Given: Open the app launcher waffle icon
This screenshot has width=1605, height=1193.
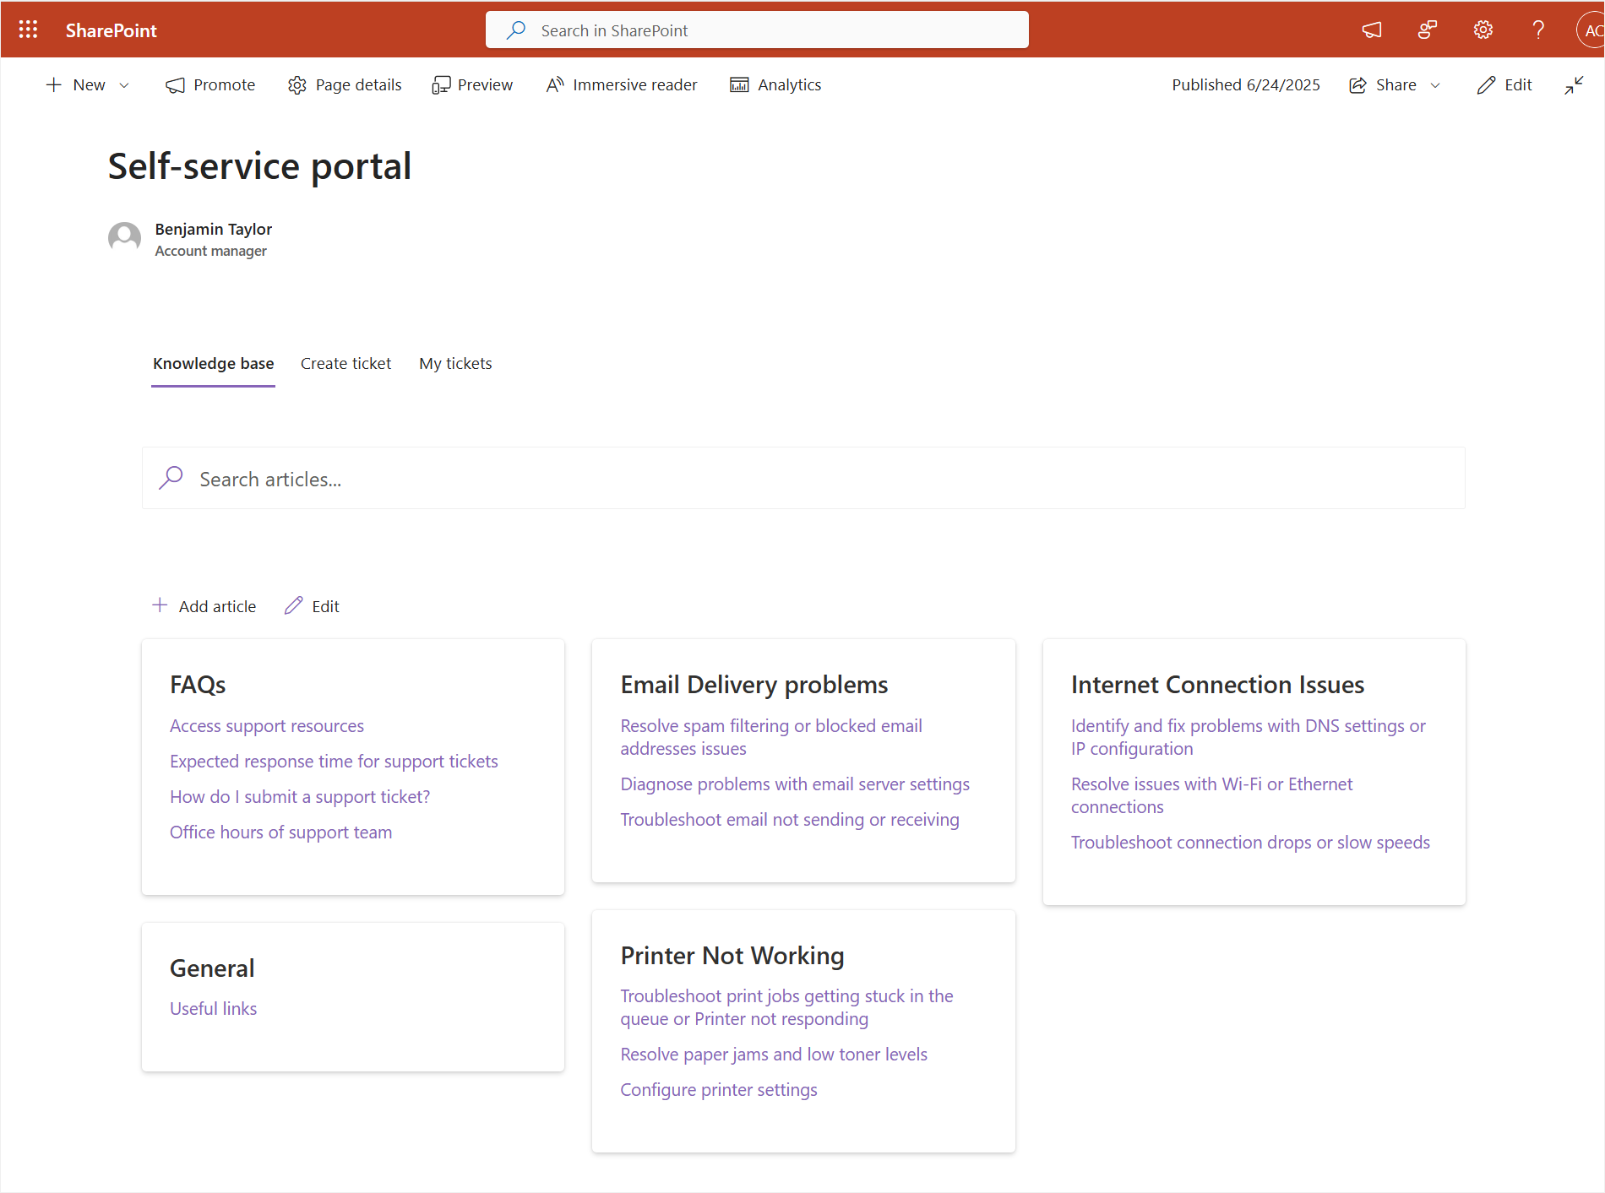Looking at the screenshot, I should 28,30.
